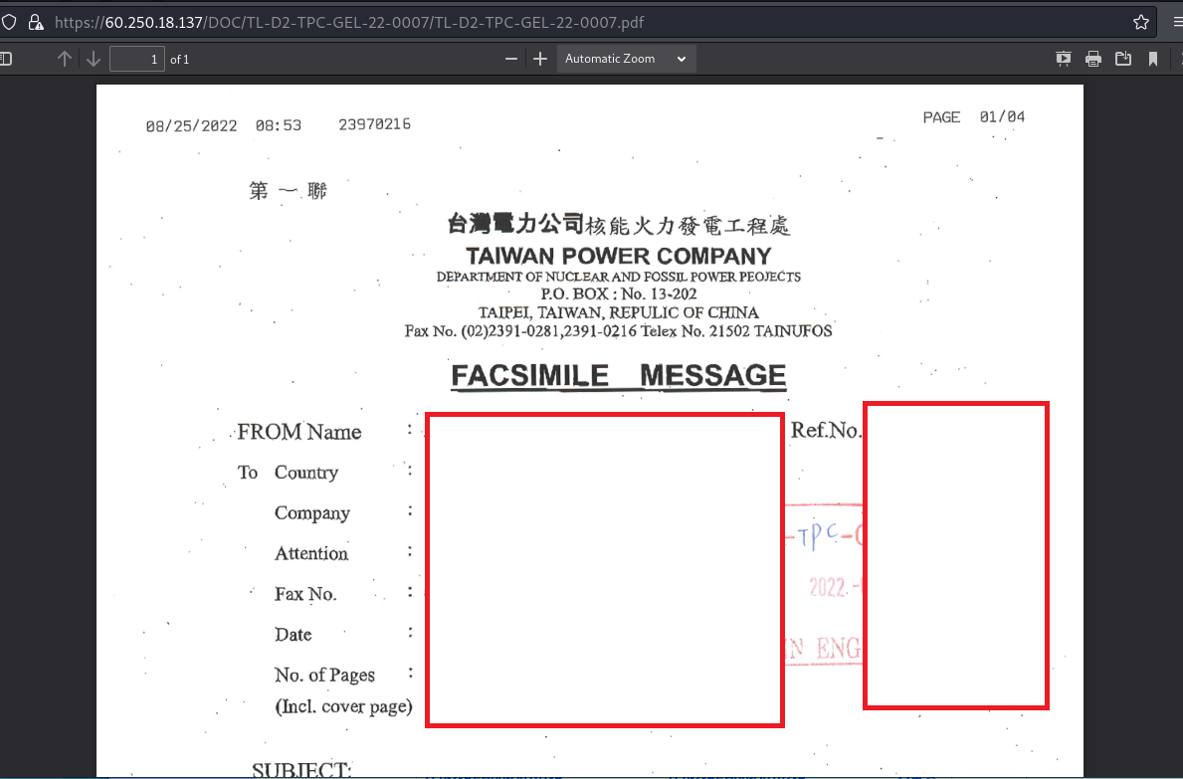Toggle the PDF sidebar panel
The height and width of the screenshot is (779, 1183).
tap(5, 59)
